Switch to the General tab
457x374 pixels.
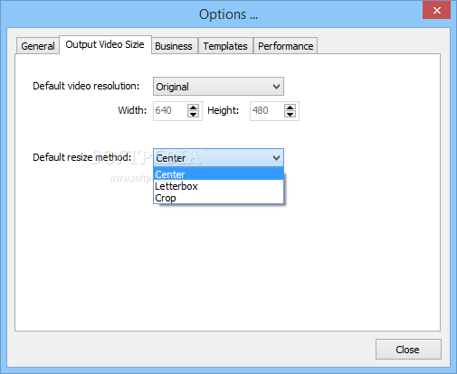(x=38, y=46)
